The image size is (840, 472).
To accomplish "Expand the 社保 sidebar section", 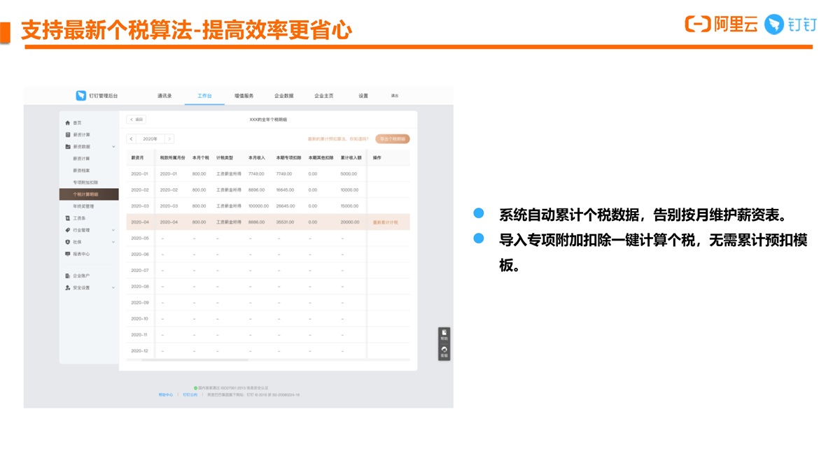I will point(113,242).
